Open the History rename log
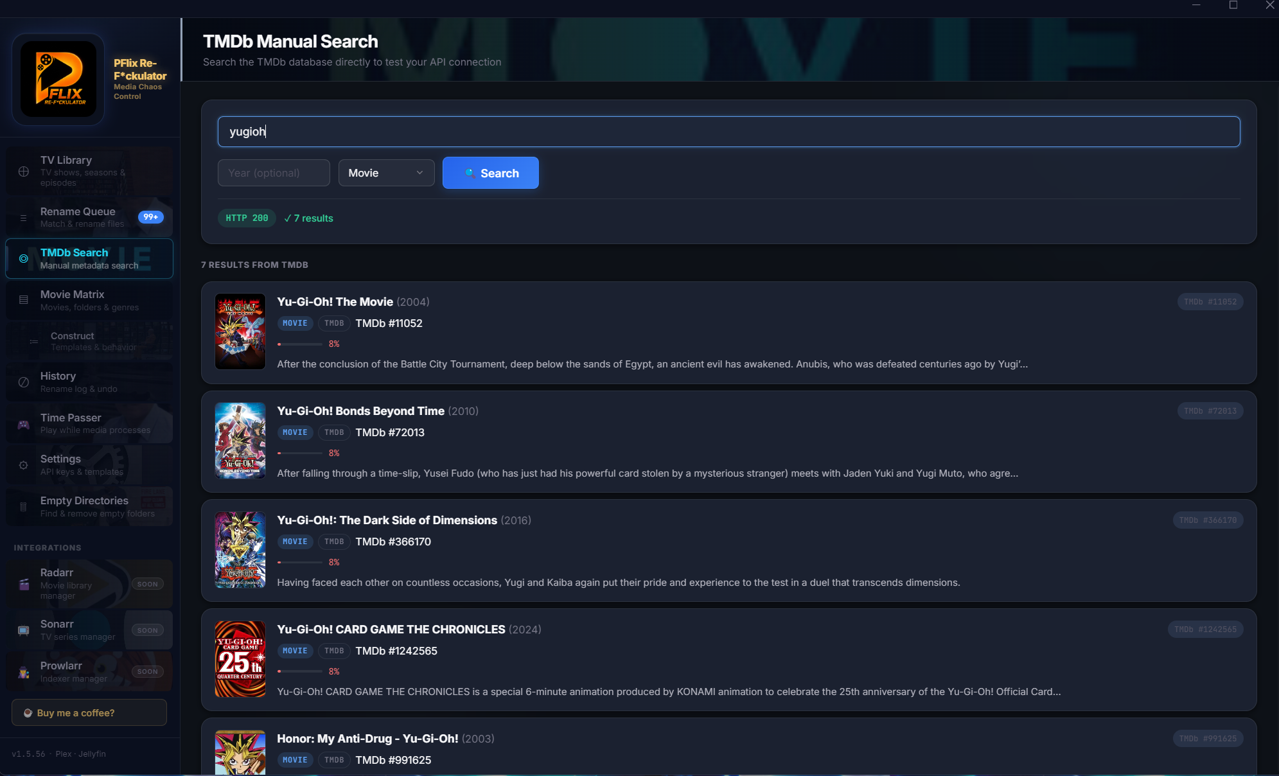The image size is (1279, 776). pos(89,382)
